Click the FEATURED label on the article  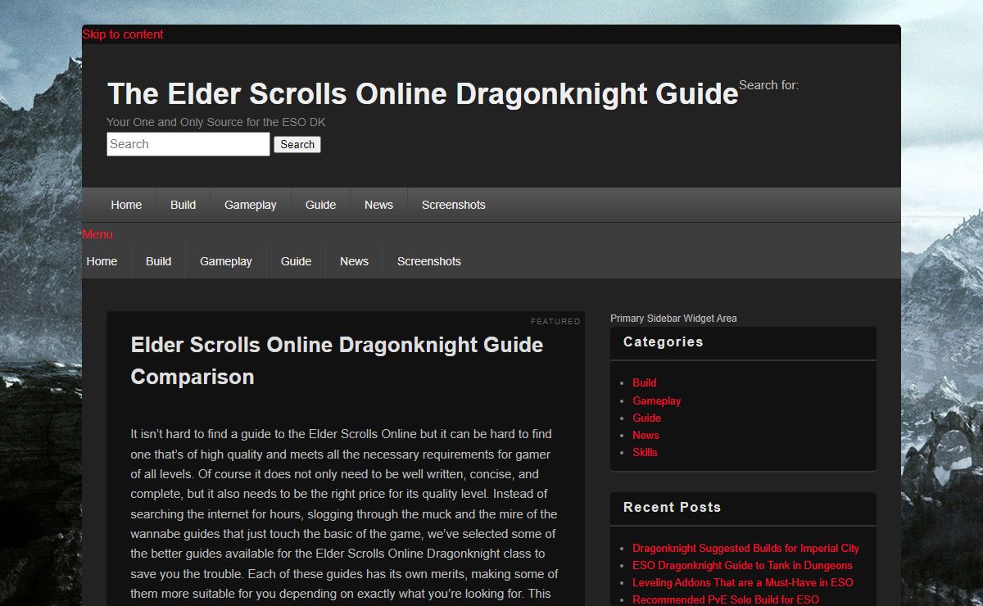pyautogui.click(x=555, y=322)
